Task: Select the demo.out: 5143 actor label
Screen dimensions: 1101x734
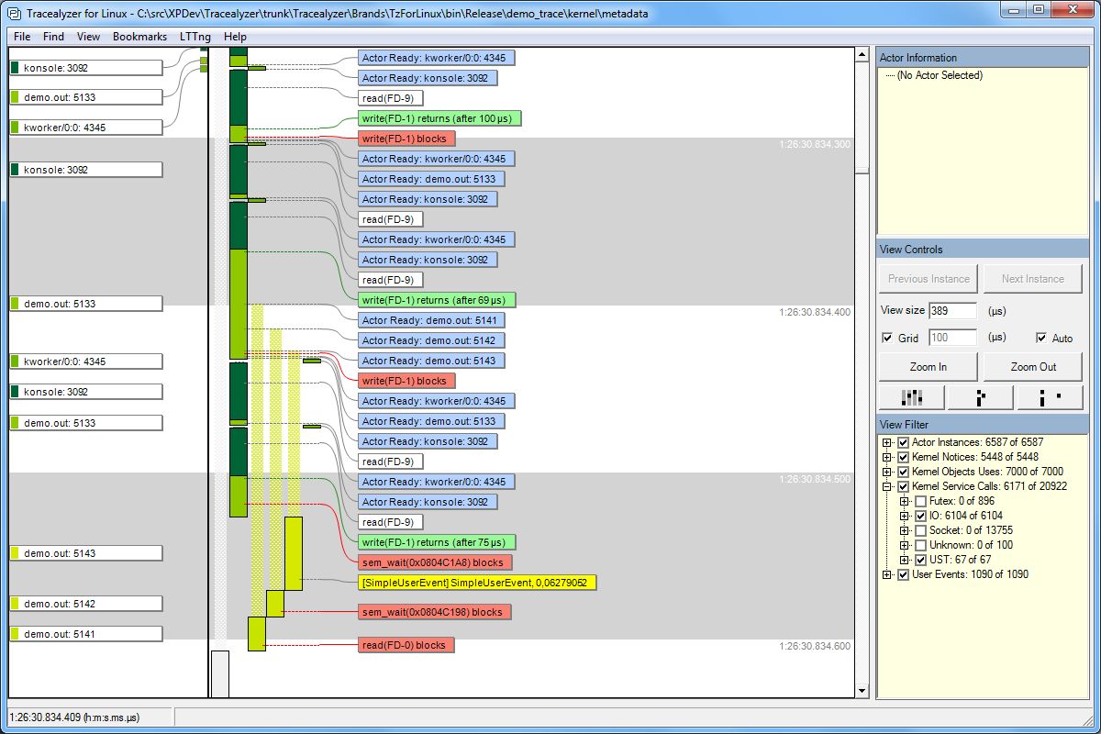Action: click(x=85, y=553)
